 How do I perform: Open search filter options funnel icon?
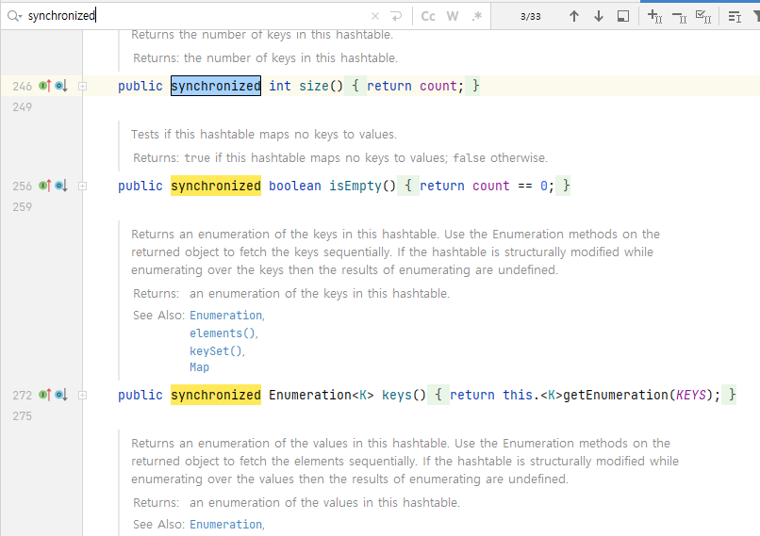click(x=756, y=16)
